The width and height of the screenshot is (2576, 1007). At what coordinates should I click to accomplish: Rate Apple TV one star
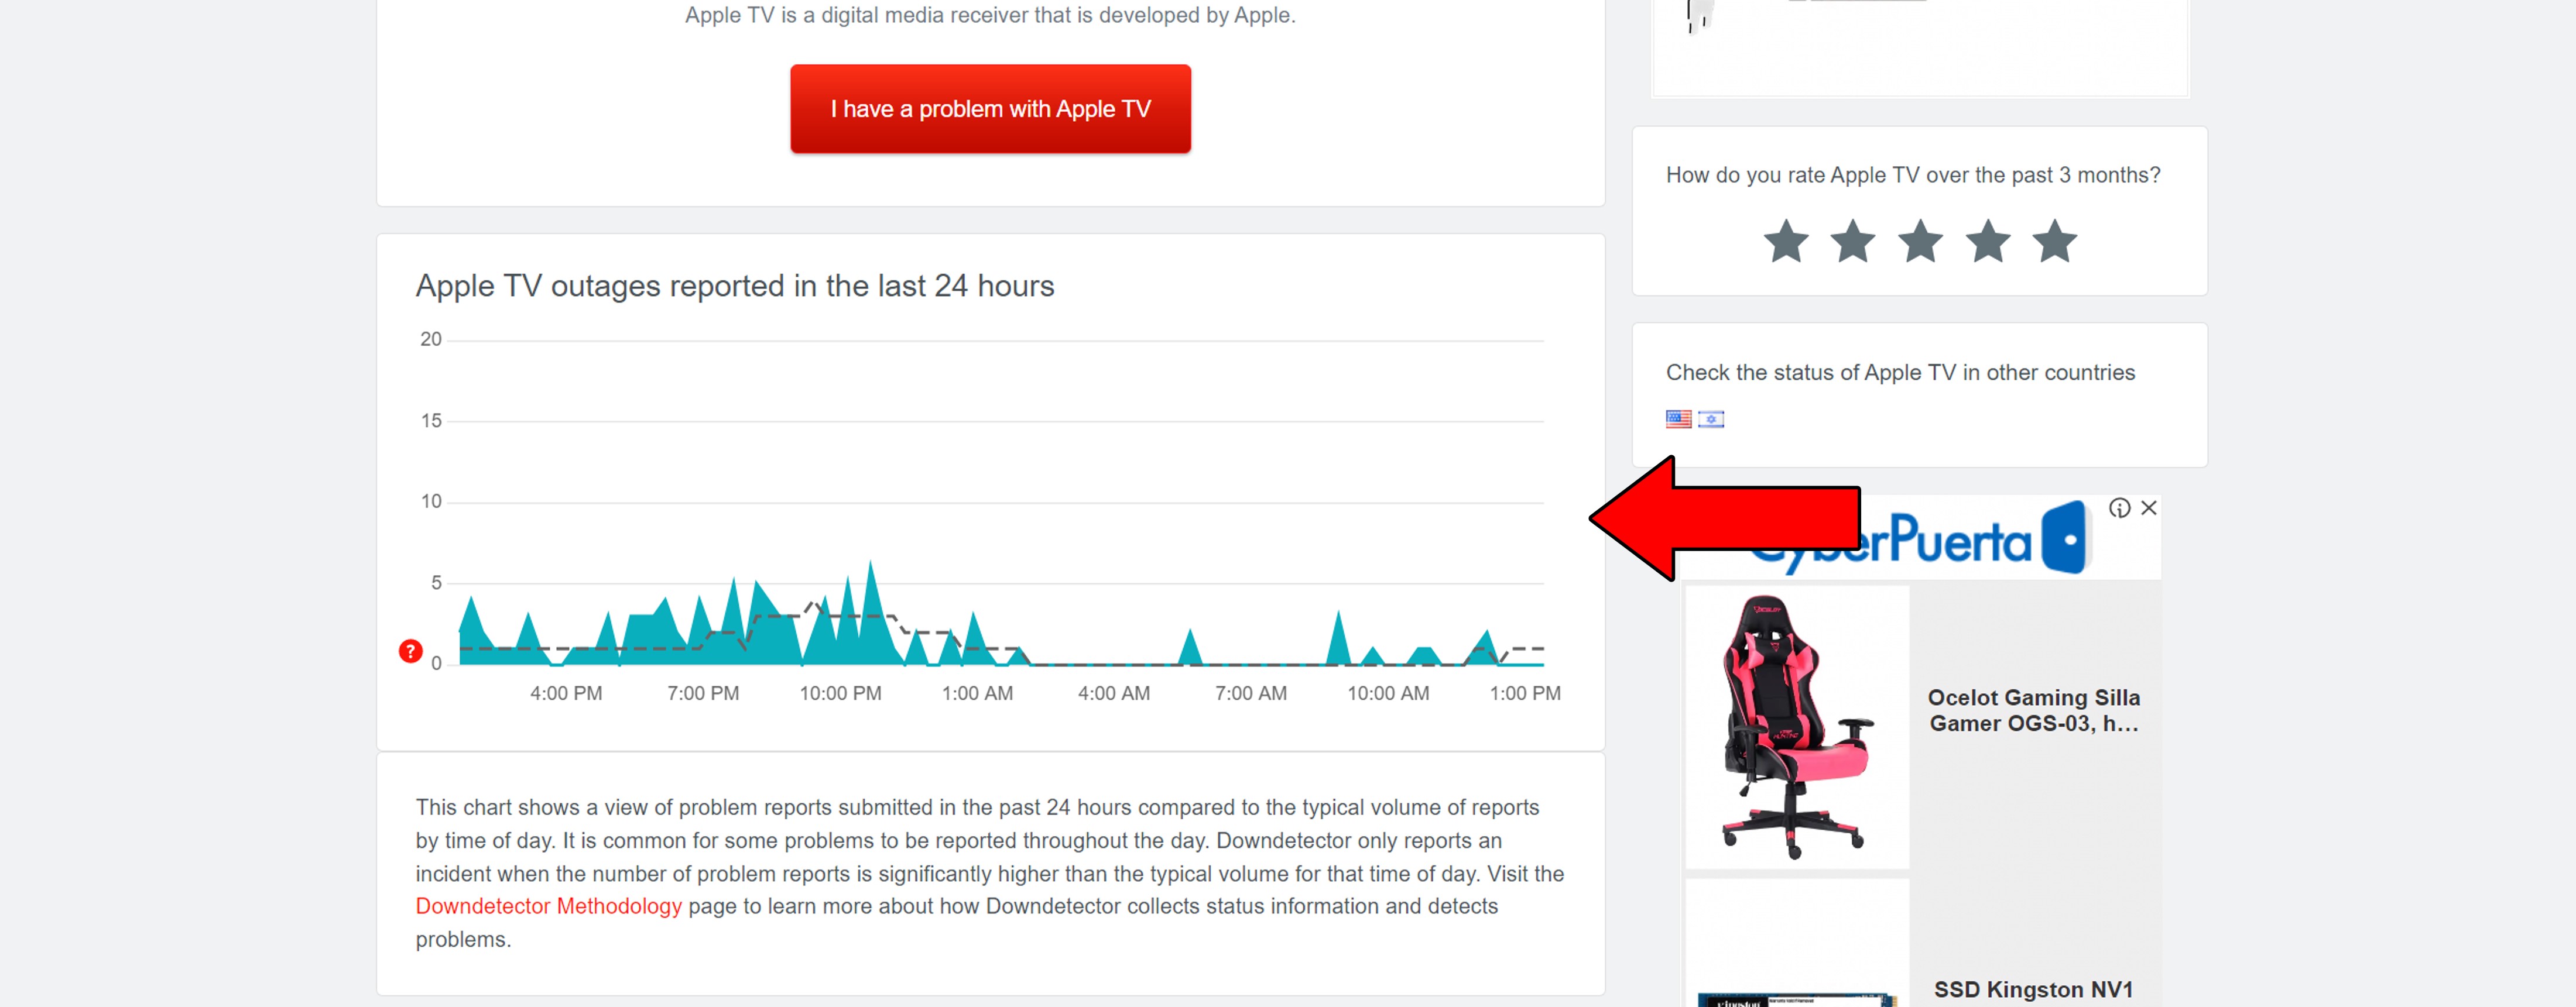click(x=1786, y=242)
